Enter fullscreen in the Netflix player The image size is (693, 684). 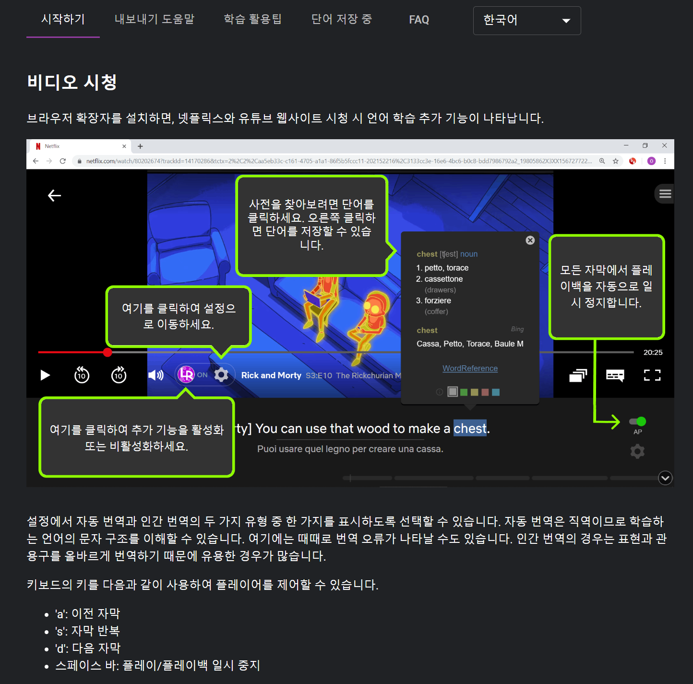652,375
